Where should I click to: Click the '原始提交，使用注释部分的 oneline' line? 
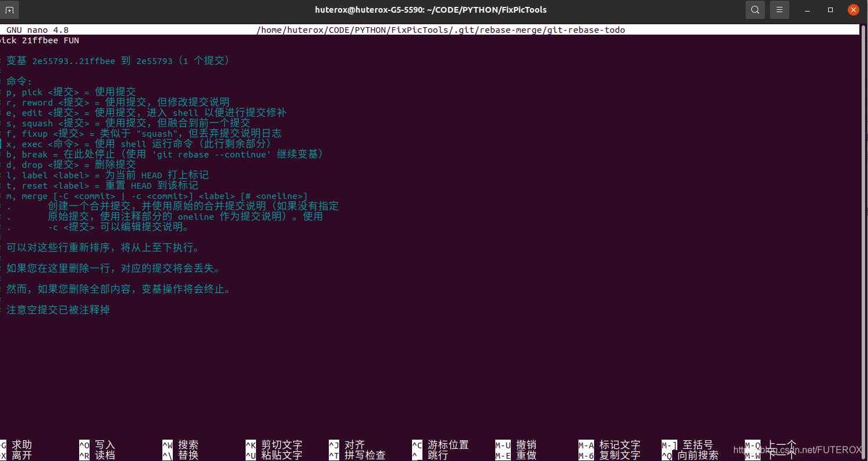[185, 217]
